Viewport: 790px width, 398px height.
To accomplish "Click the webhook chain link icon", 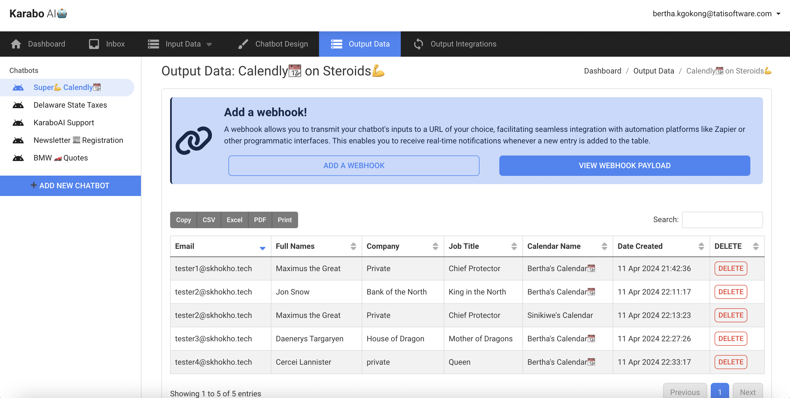I will [x=194, y=140].
